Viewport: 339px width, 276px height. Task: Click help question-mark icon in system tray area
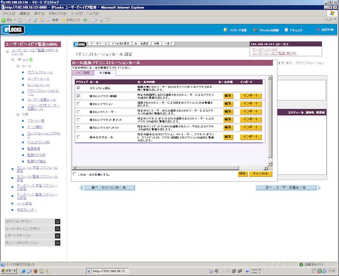[x=247, y=271]
